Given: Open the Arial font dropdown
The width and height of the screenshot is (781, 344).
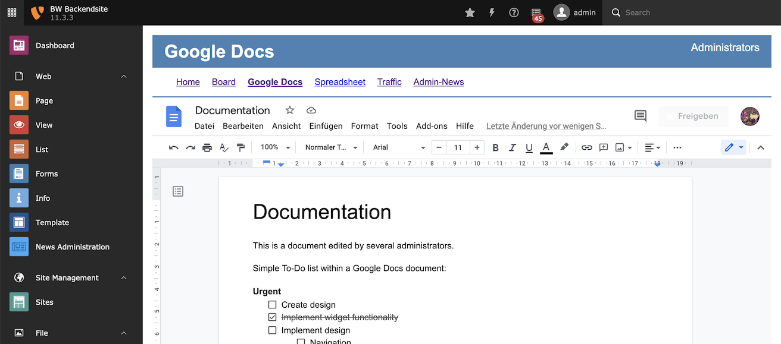Looking at the screenshot, I should click(x=399, y=147).
